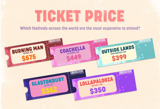Click the Coachella festival title
This screenshot has height=109, width=160.
coord(72,49)
